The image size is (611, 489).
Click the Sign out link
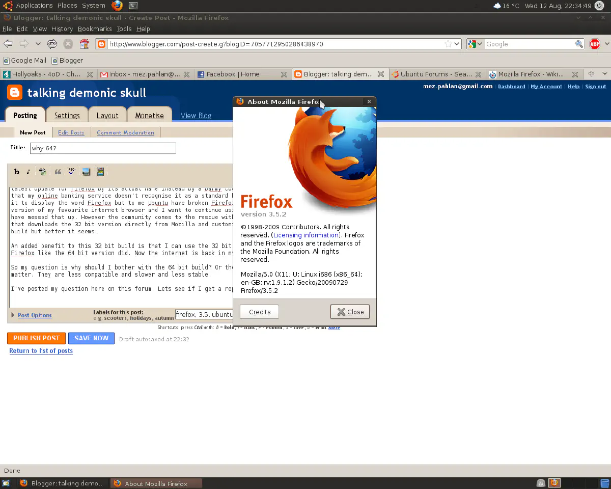(x=596, y=87)
